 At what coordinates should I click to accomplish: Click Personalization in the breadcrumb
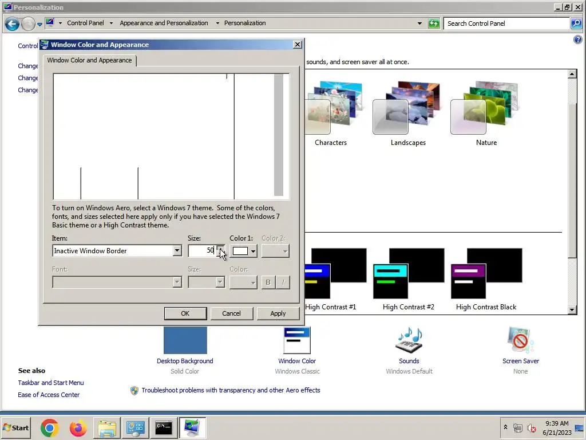(x=245, y=23)
